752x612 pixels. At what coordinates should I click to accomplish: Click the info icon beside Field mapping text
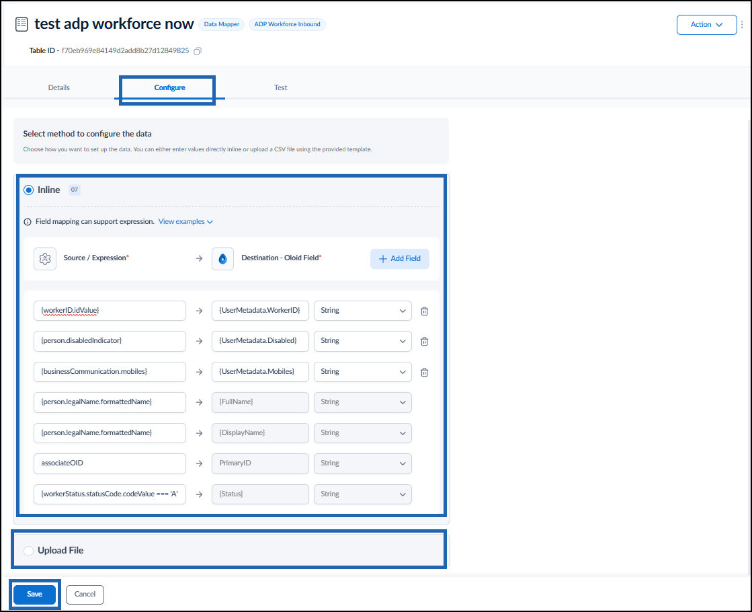pyautogui.click(x=28, y=222)
